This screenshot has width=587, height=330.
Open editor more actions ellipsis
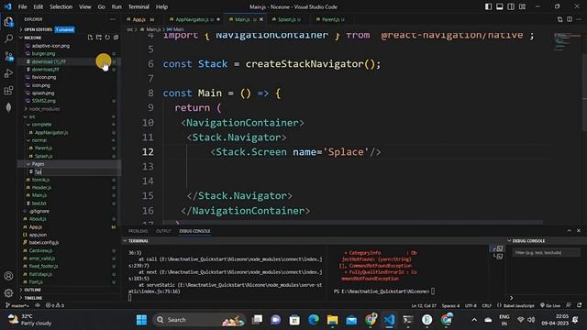pos(579,19)
